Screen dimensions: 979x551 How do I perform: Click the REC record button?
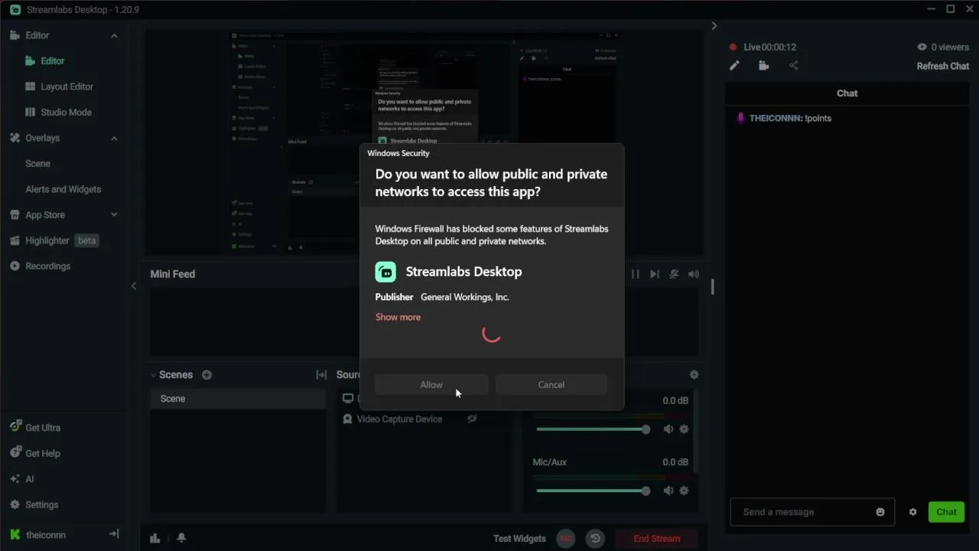click(565, 539)
